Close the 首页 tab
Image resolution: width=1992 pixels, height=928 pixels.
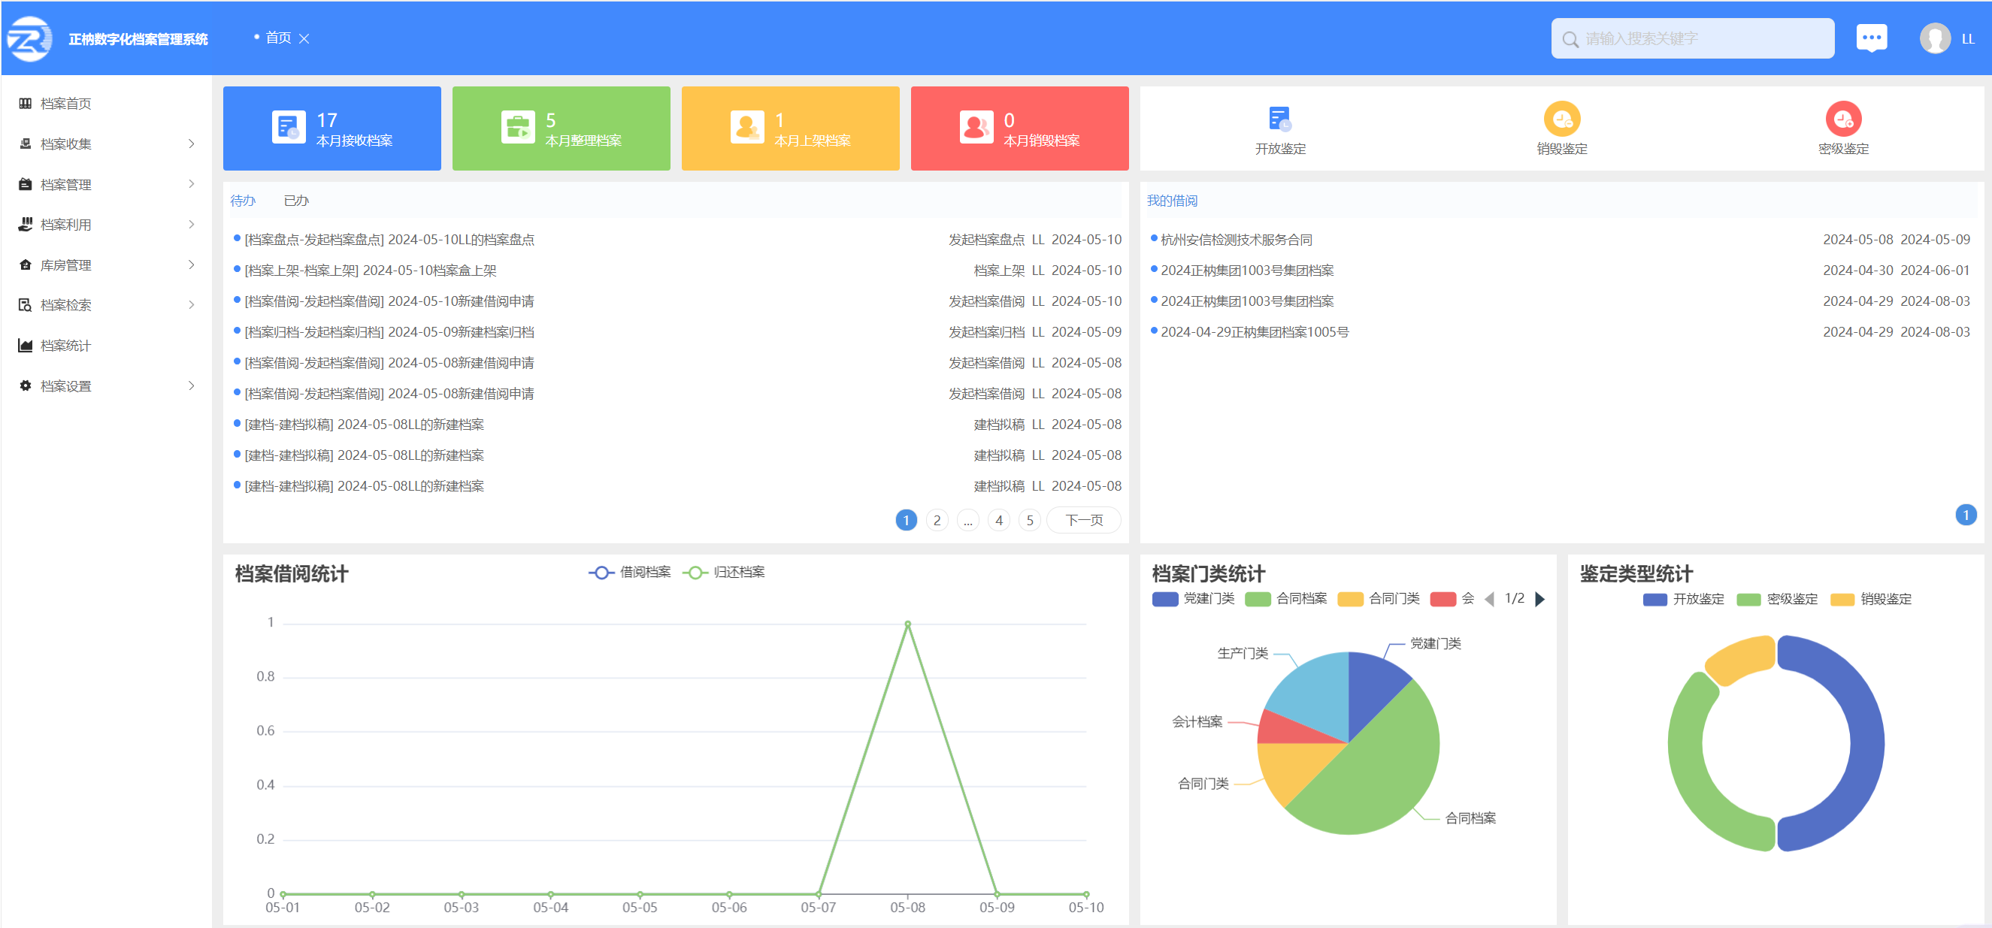point(304,38)
